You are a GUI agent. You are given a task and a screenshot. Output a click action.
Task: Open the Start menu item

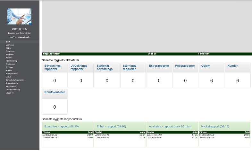point(8,42)
